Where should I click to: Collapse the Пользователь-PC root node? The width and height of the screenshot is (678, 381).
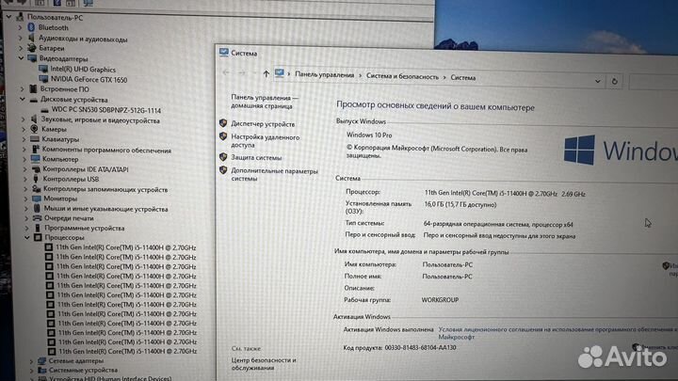[8, 17]
